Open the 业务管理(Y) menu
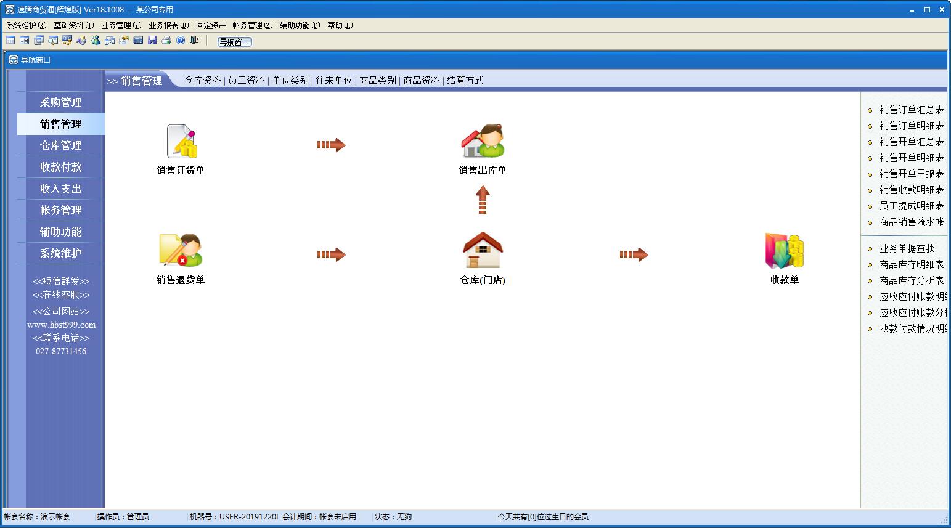The height and width of the screenshot is (528, 951). click(x=121, y=25)
